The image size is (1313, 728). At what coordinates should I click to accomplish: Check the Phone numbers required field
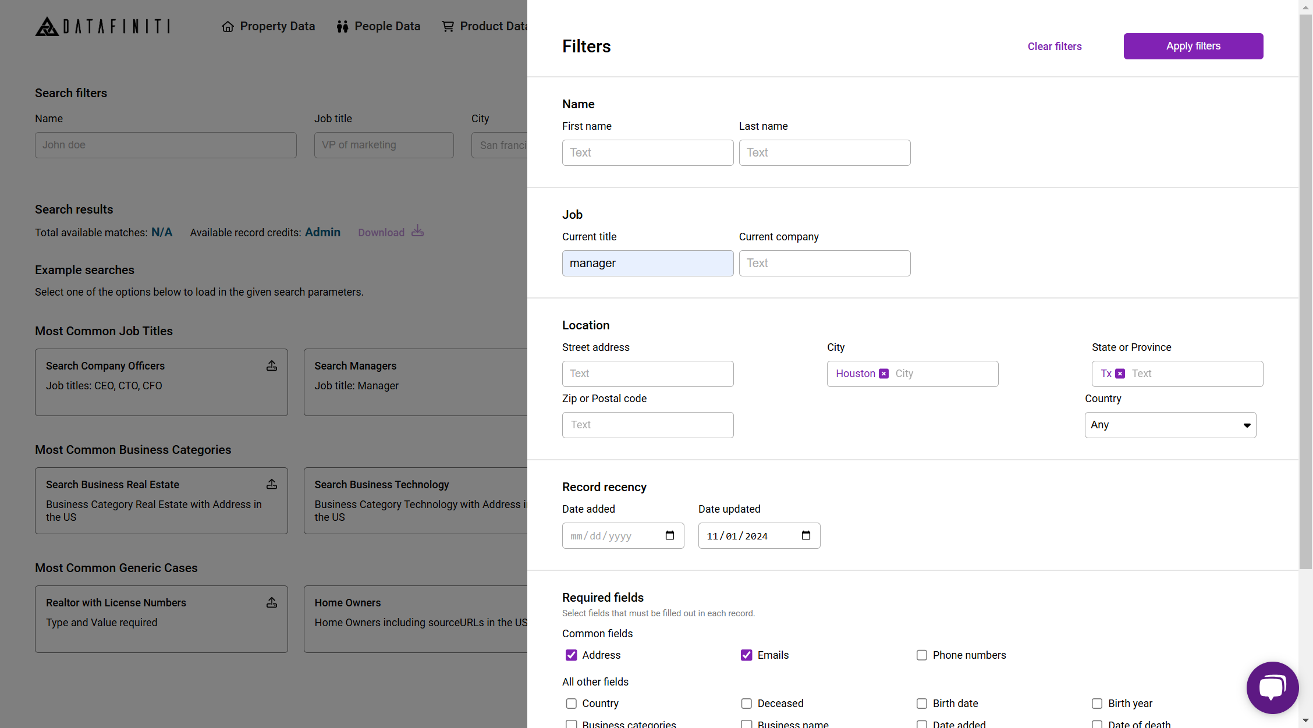[x=922, y=655]
